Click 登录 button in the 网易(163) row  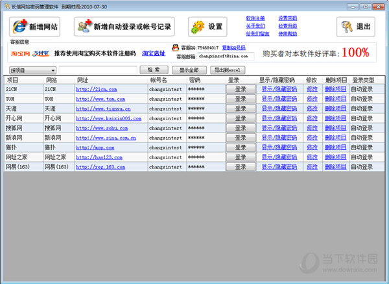pyautogui.click(x=241, y=167)
